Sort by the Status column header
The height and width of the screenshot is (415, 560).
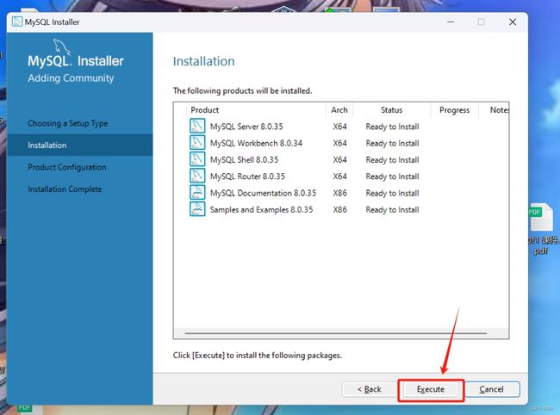click(x=392, y=110)
